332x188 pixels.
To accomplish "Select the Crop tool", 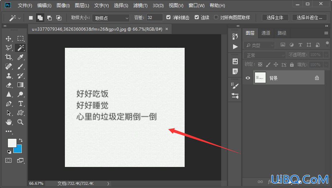I will (x=9, y=57).
